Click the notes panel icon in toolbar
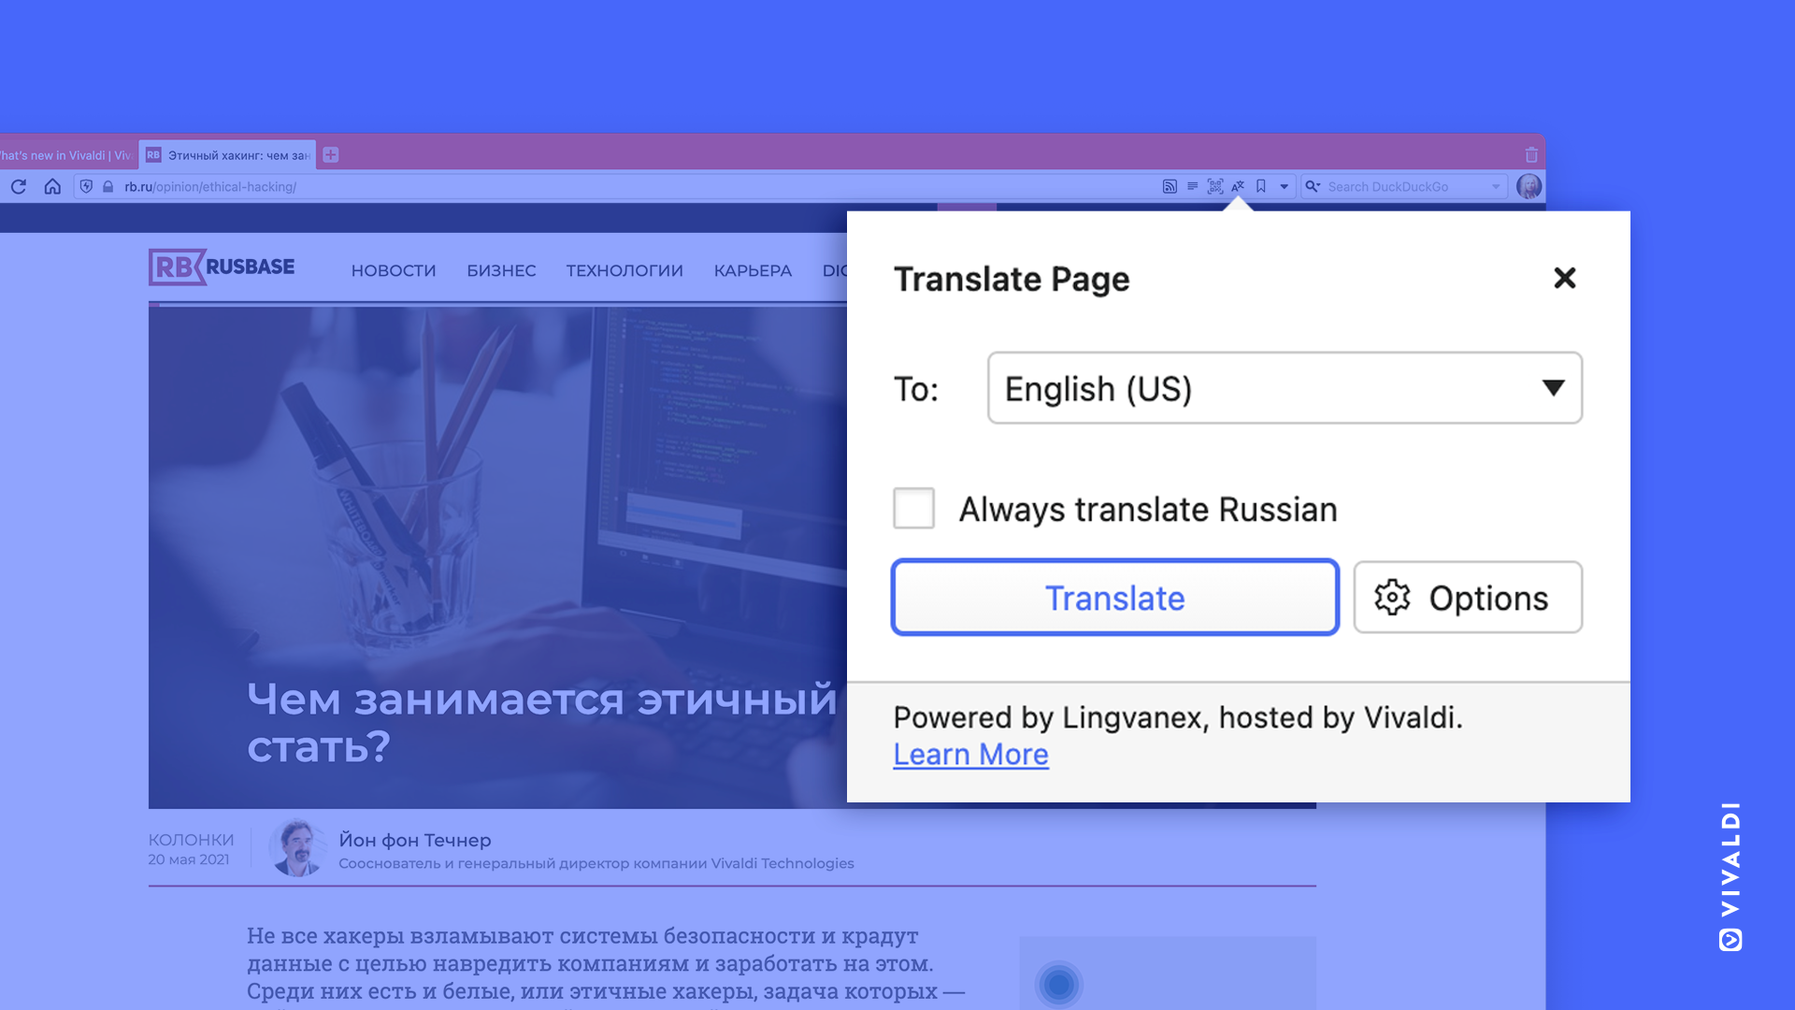 (x=1192, y=186)
